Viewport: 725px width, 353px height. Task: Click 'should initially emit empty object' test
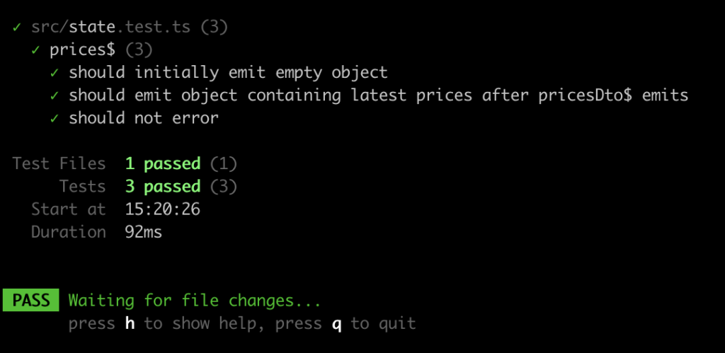tap(228, 73)
